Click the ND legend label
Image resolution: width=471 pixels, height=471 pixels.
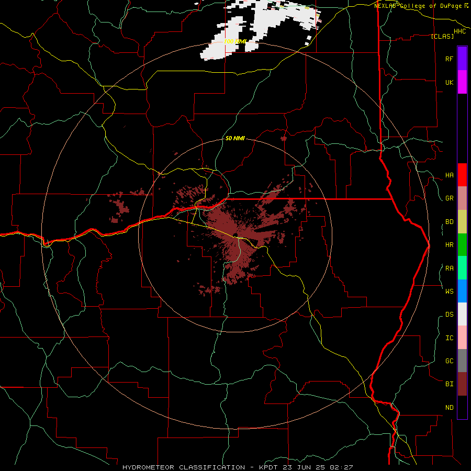pyautogui.click(x=449, y=408)
